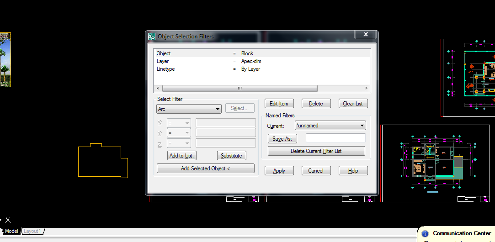Delete the selected filter item
The width and height of the screenshot is (495, 242).
click(316, 104)
